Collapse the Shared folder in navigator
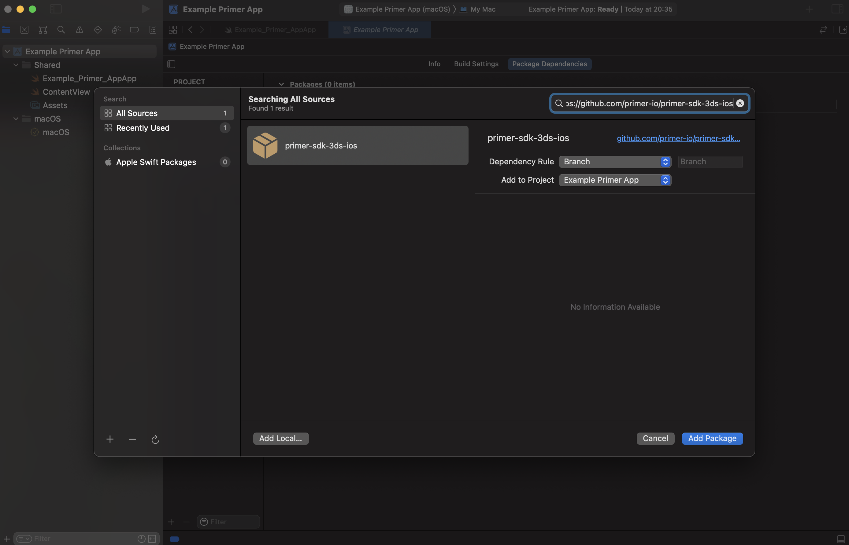 (16, 65)
